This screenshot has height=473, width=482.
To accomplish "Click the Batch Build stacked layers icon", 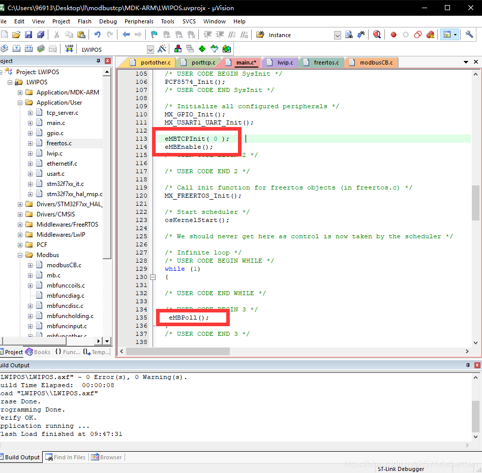I will (41, 49).
